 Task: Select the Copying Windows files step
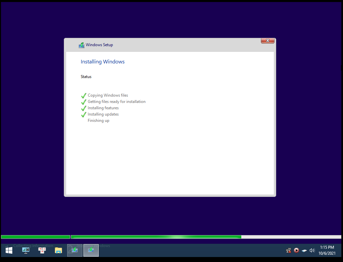coord(108,95)
